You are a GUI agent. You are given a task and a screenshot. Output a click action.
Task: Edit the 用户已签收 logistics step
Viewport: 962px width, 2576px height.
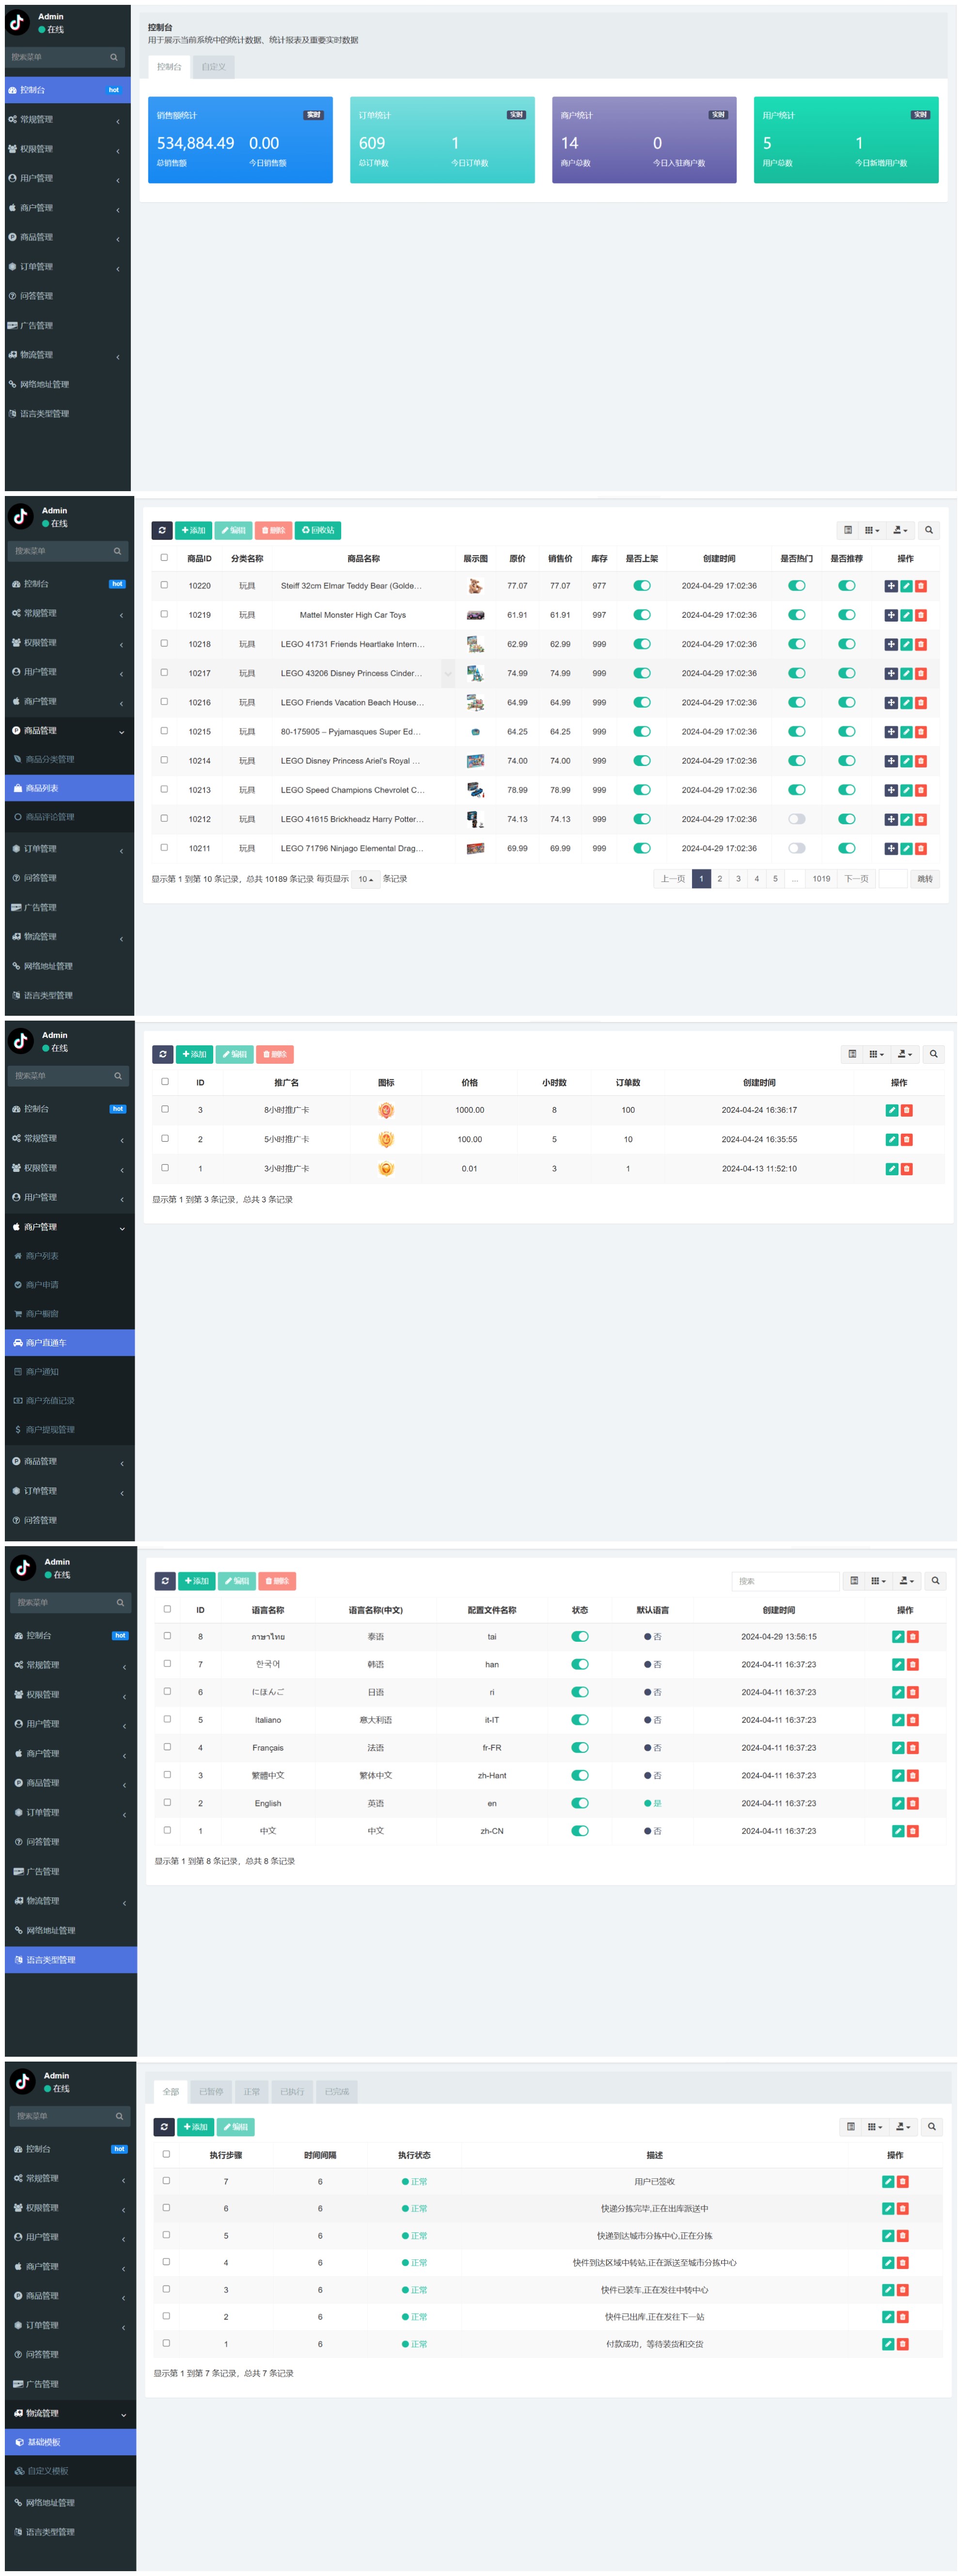pyautogui.click(x=887, y=2181)
